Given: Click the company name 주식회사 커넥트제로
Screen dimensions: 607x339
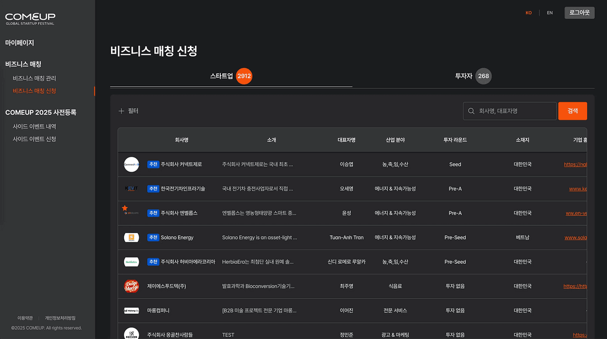Looking at the screenshot, I should (181, 165).
